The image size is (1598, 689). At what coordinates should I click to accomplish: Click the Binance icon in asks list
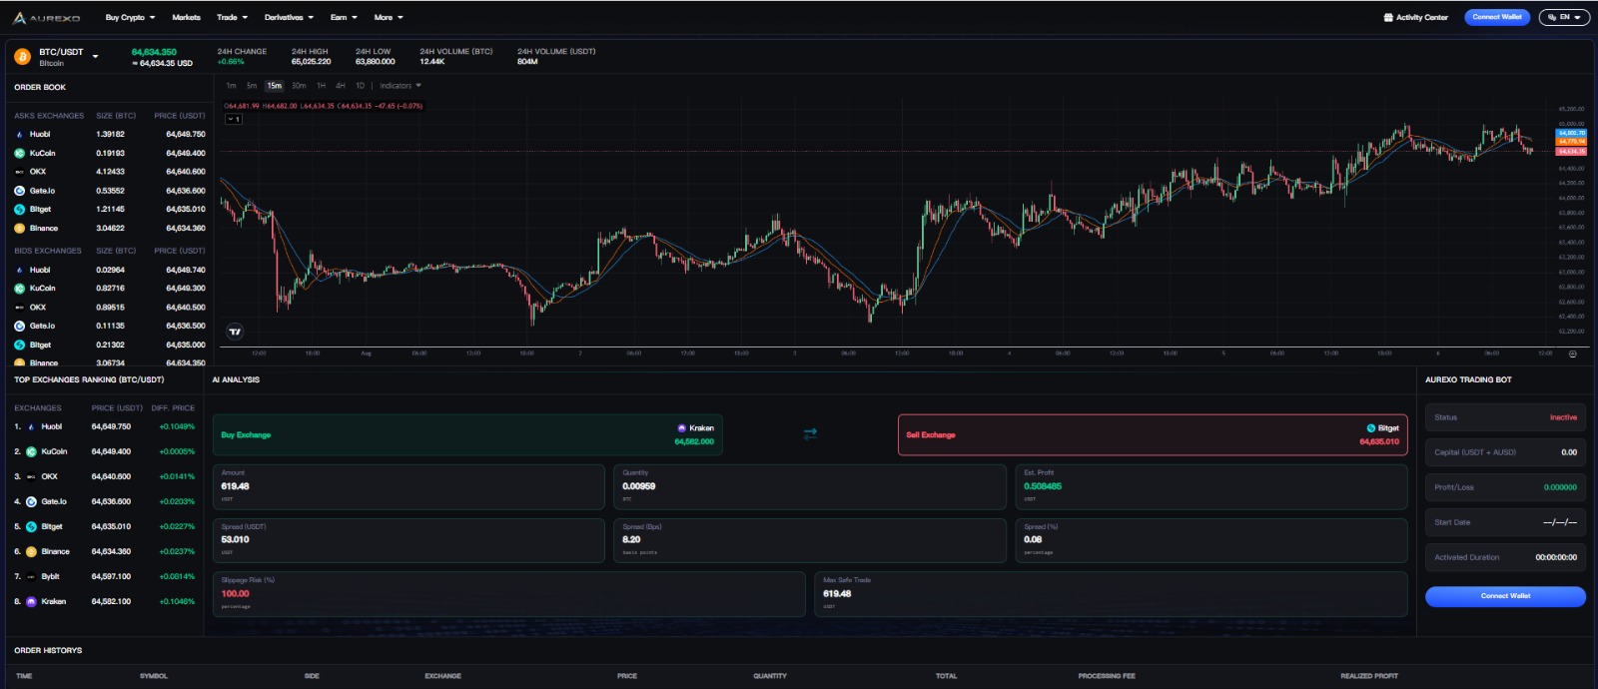coord(19,229)
